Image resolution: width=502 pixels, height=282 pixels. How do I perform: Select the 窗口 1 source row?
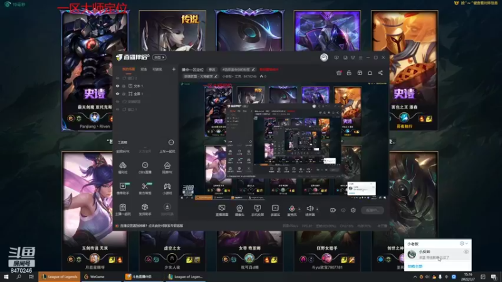(x=145, y=109)
